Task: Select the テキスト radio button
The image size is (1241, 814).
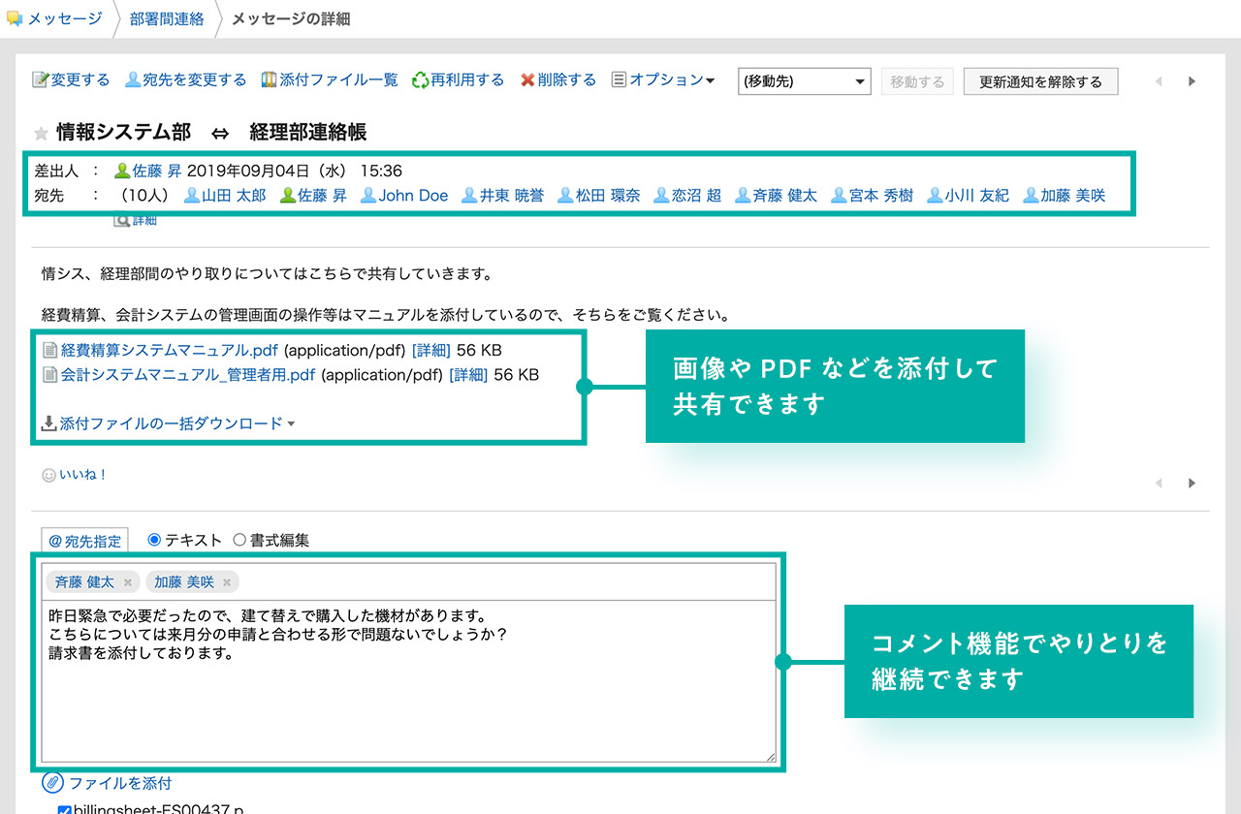Action: 154,540
